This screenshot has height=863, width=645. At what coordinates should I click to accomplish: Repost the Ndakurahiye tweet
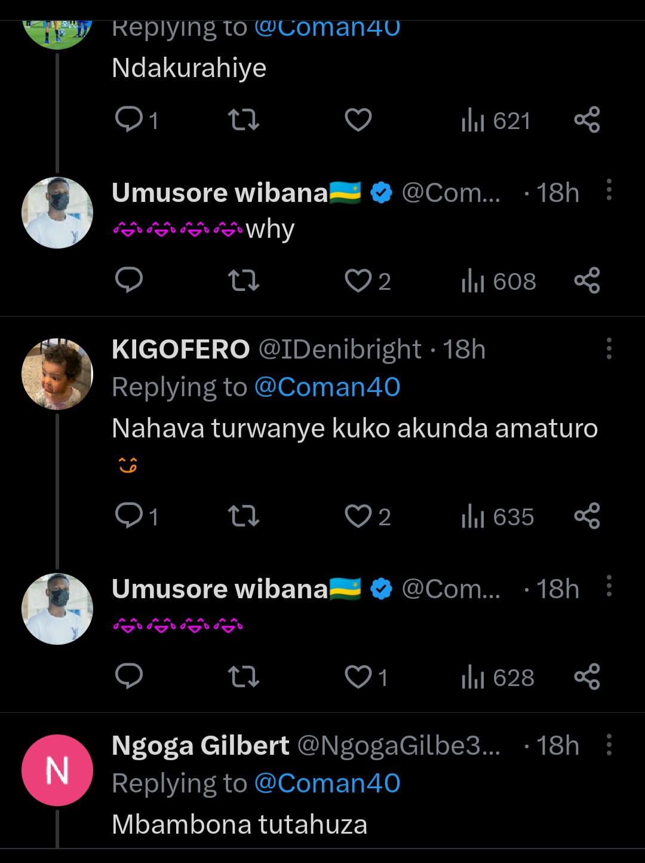pos(244,120)
